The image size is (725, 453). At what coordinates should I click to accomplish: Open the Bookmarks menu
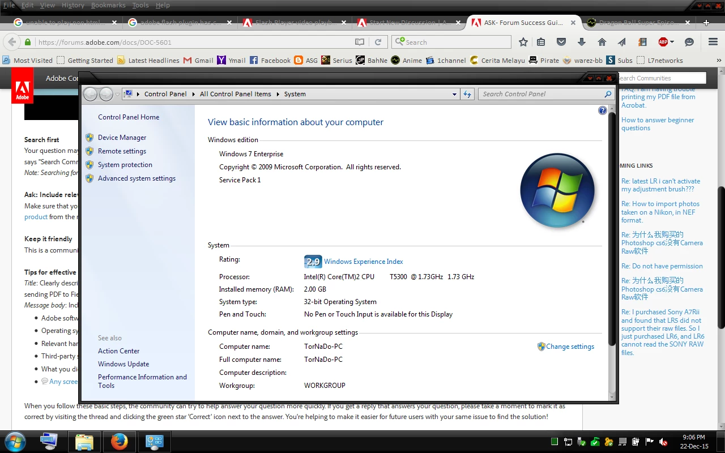coord(108,5)
